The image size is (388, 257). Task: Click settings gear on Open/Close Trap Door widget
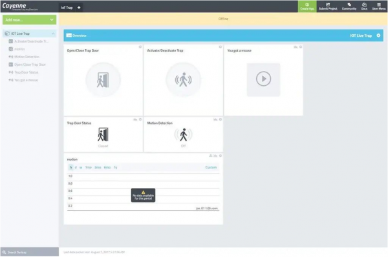(140, 47)
